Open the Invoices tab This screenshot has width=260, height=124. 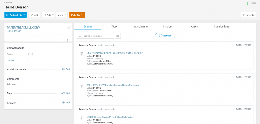[168, 26]
